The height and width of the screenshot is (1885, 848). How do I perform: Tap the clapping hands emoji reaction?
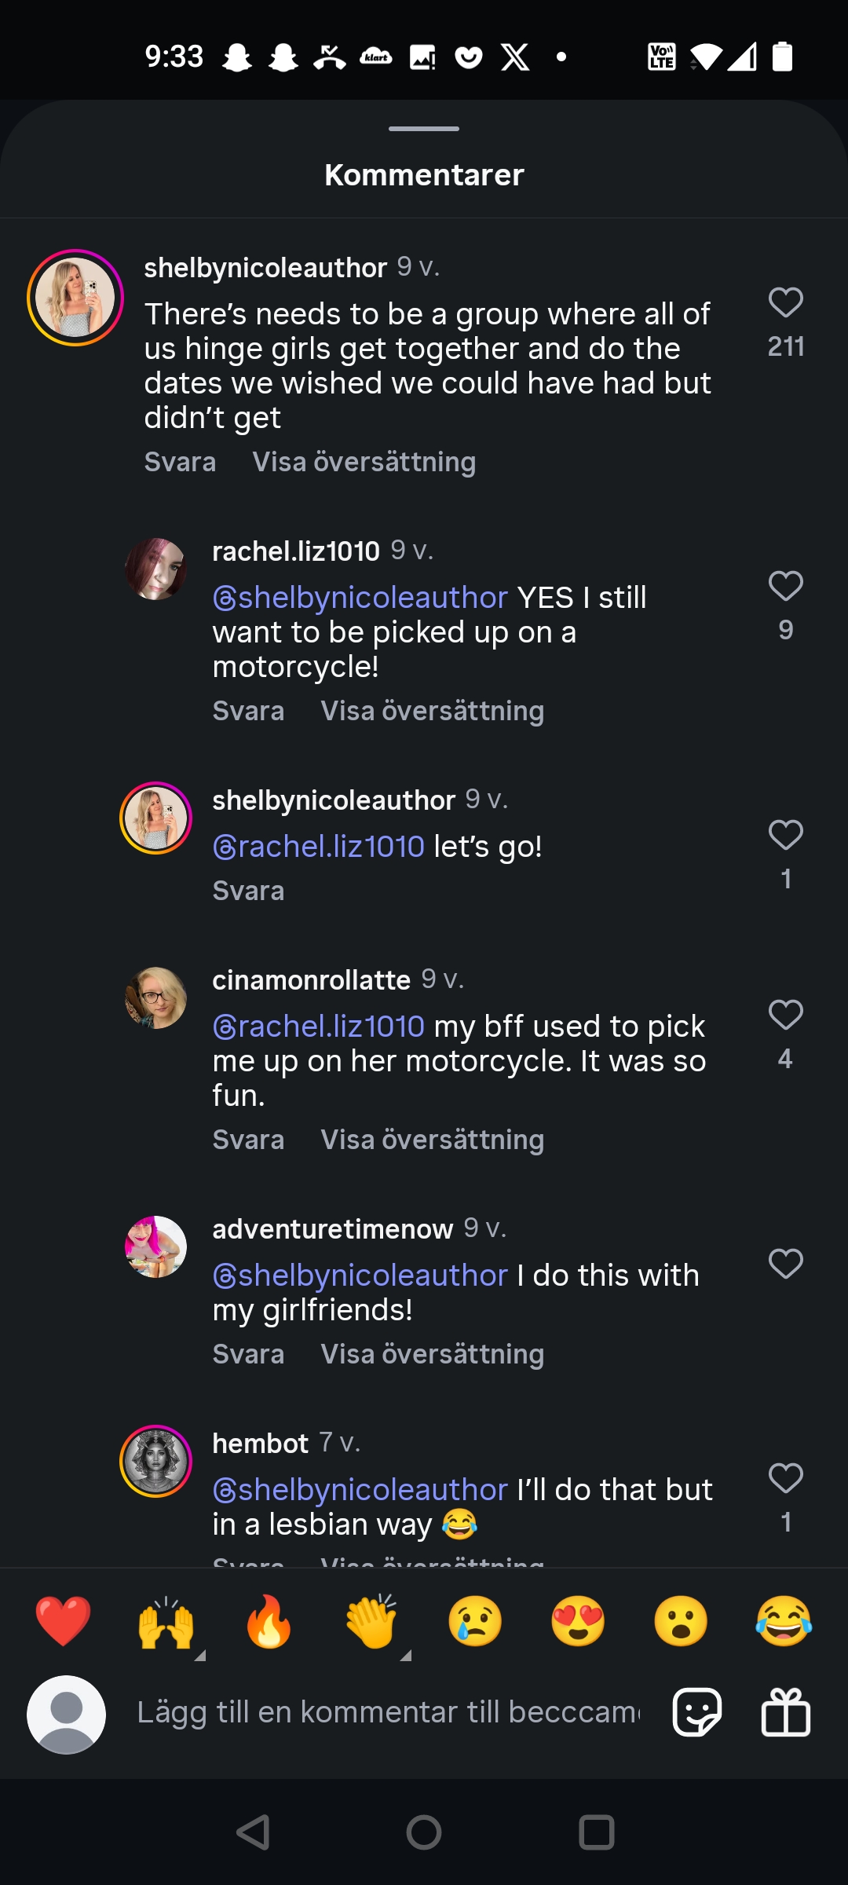point(371,1622)
